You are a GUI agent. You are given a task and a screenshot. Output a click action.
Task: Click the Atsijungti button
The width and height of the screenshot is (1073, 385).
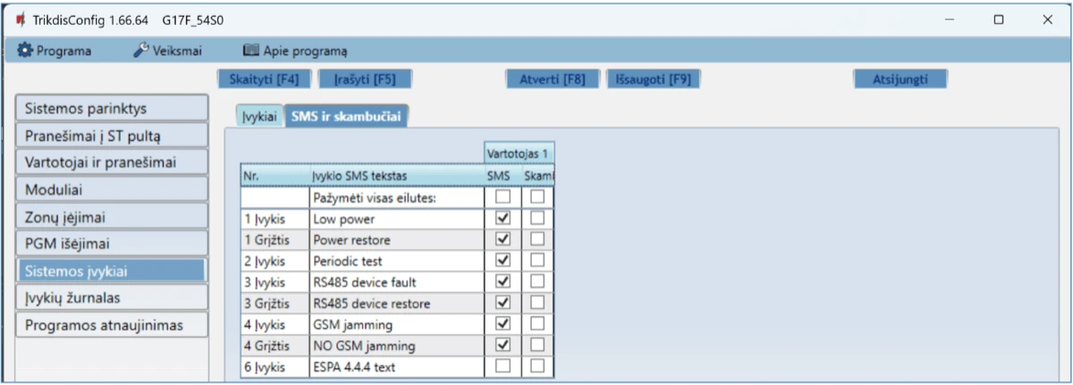pos(900,79)
